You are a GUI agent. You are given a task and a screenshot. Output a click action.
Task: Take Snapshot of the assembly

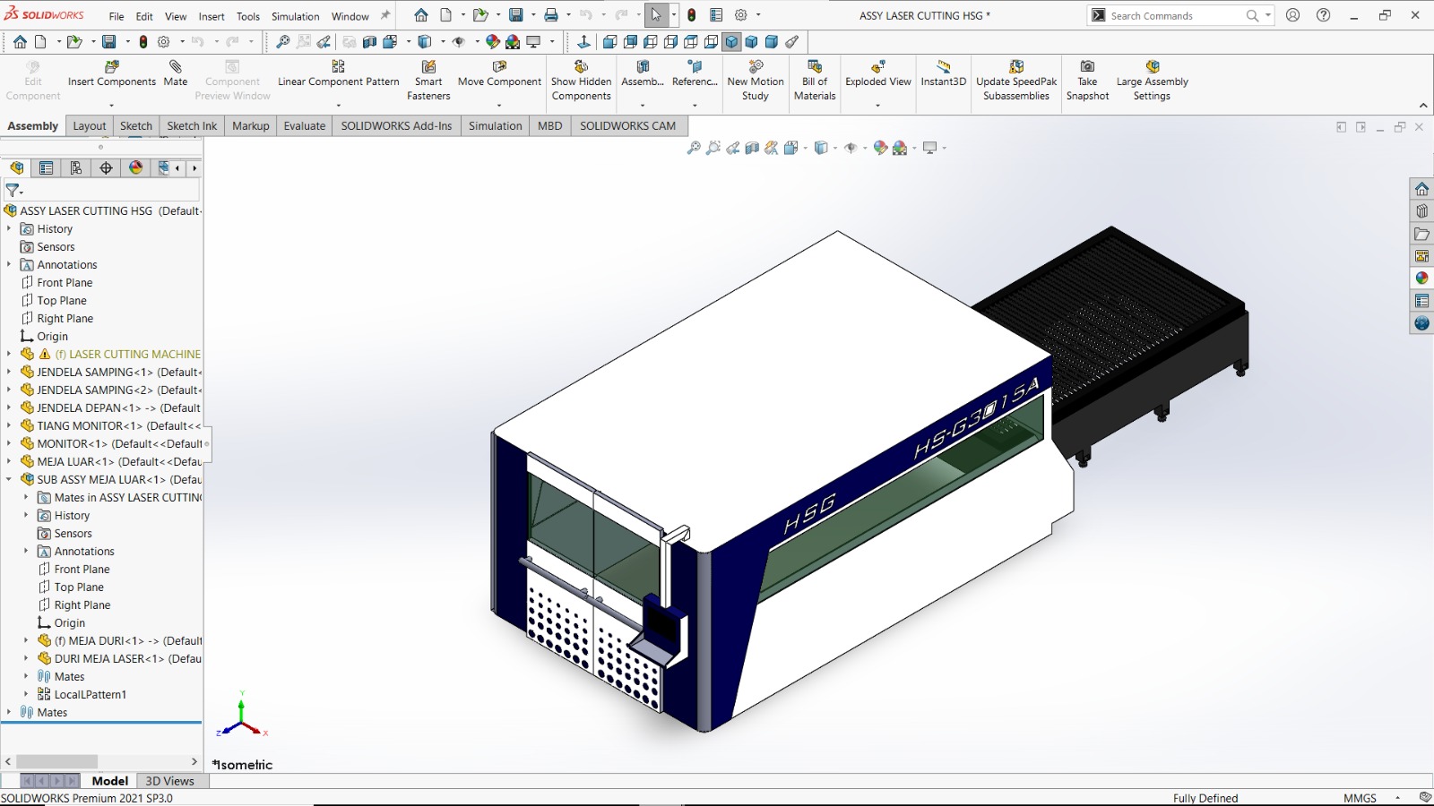click(1087, 81)
